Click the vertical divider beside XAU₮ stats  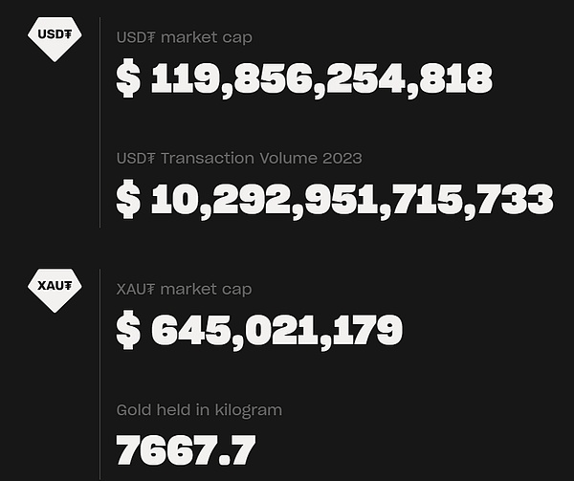(99, 374)
